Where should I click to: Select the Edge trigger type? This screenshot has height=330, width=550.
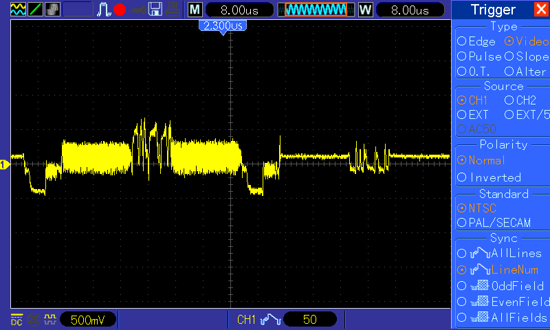click(x=476, y=41)
